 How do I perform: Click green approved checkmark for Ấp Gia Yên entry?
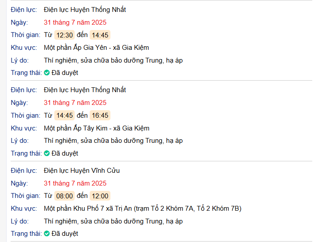[47, 73]
